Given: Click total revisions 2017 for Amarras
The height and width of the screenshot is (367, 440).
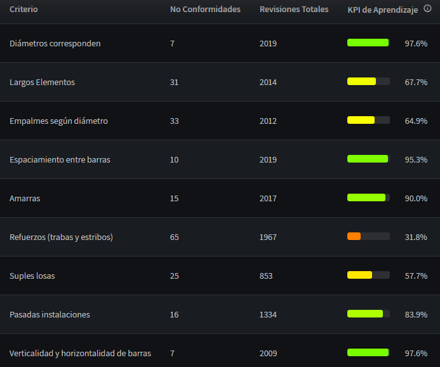Looking at the screenshot, I should (268, 198).
